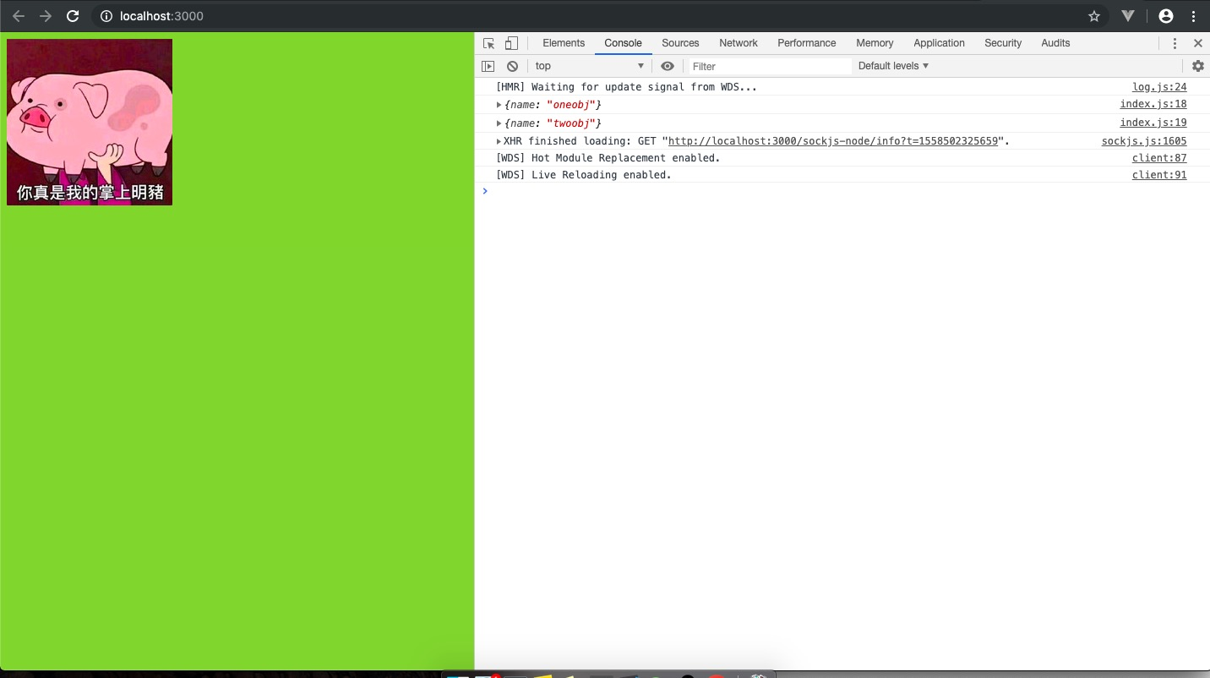The width and height of the screenshot is (1210, 678).
Task: Open the Chrome profile avatar
Action: (1166, 16)
